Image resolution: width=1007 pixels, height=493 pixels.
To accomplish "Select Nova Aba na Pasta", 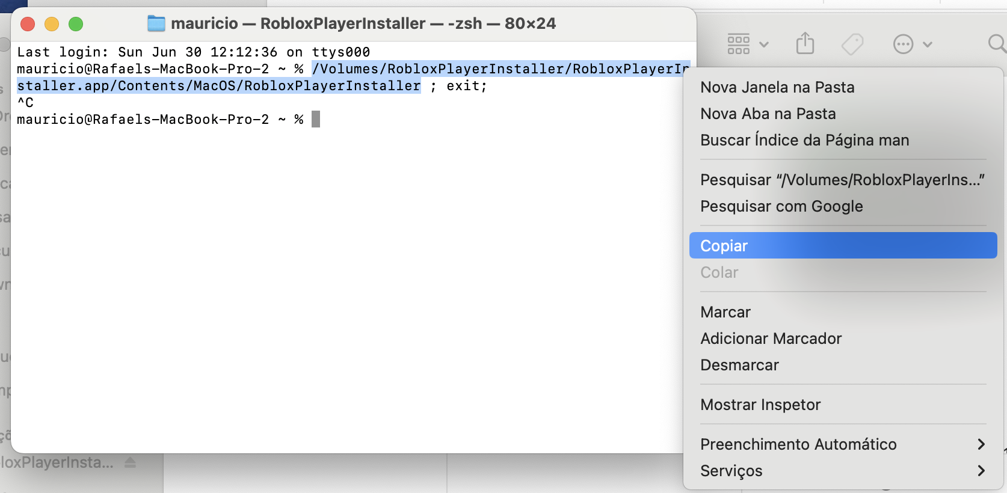I will point(768,114).
